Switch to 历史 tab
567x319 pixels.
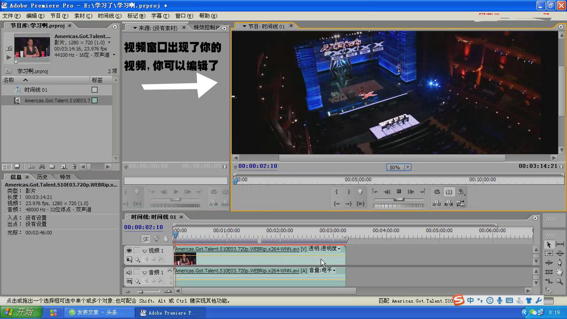pos(42,177)
